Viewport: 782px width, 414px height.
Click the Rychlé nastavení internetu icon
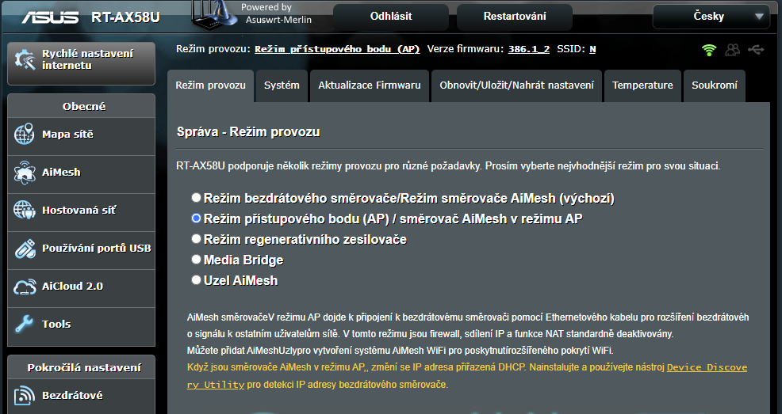(25, 59)
